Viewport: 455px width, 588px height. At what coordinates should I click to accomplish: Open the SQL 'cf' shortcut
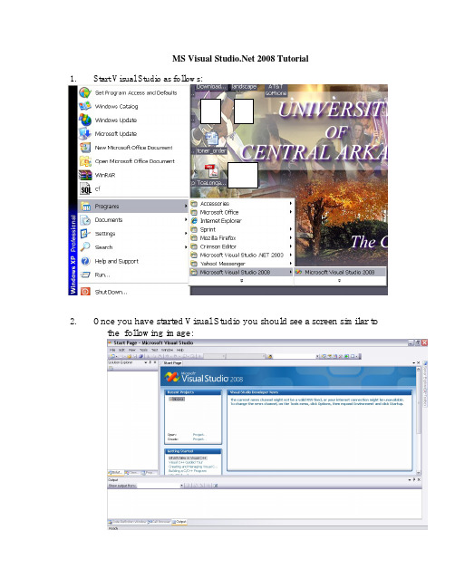(x=133, y=188)
